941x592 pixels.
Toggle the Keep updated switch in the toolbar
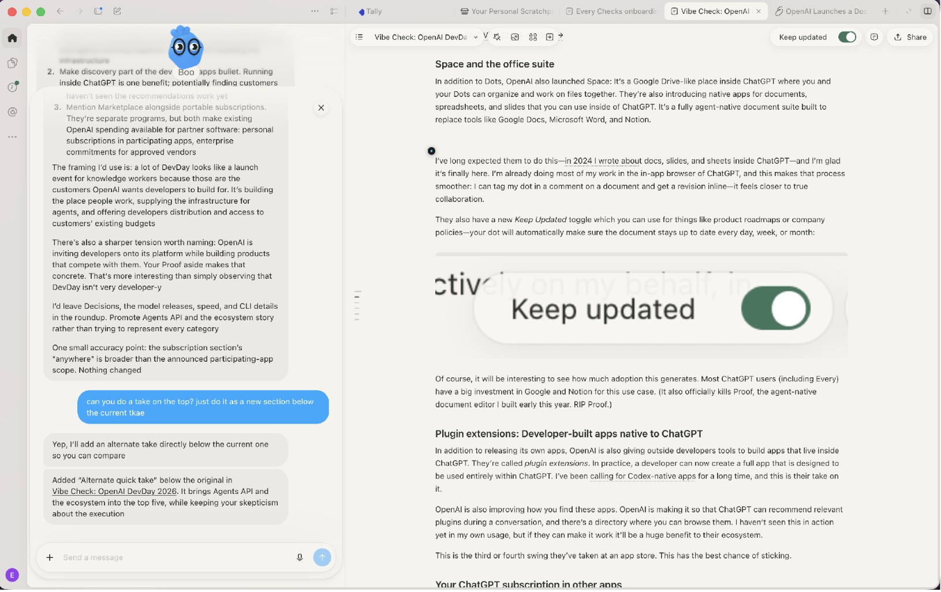coord(847,37)
